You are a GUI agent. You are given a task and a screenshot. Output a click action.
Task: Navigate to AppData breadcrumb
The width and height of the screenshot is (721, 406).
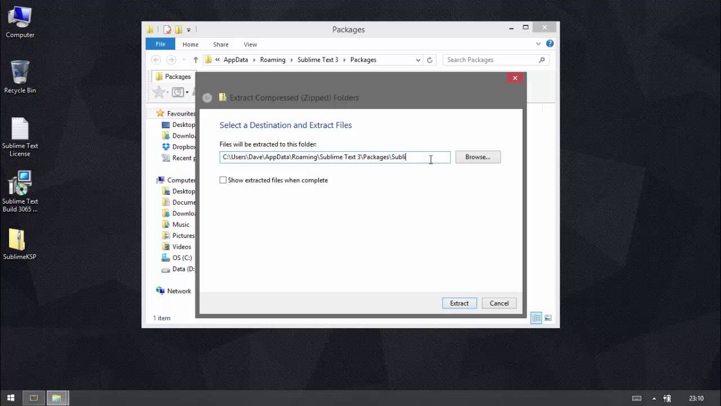point(235,60)
